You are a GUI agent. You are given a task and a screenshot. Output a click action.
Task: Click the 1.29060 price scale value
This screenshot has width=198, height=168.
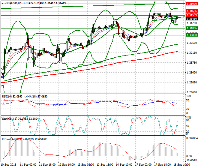coord(192,82)
